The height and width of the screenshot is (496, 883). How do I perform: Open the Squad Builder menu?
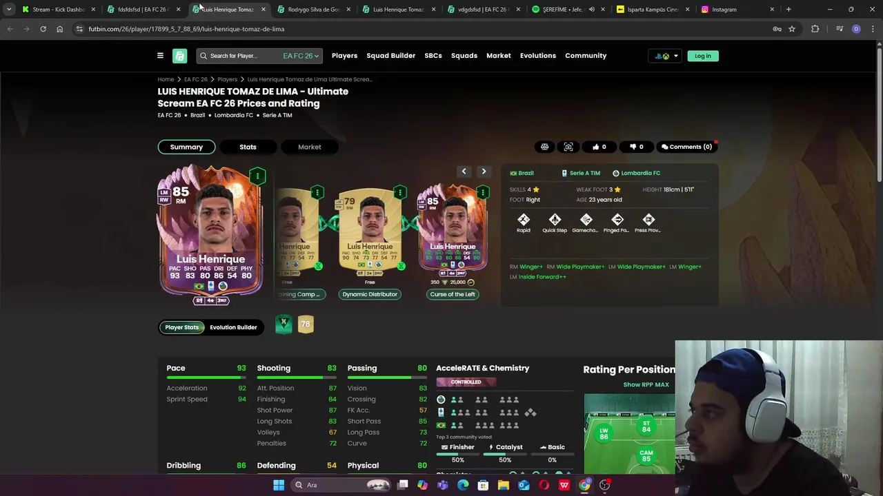click(x=390, y=56)
